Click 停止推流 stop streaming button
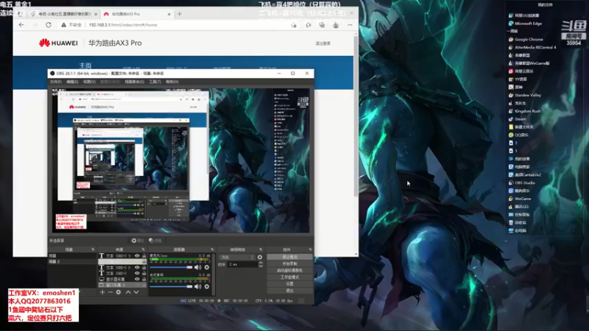Image resolution: width=589 pixels, height=331 pixels. [289, 257]
